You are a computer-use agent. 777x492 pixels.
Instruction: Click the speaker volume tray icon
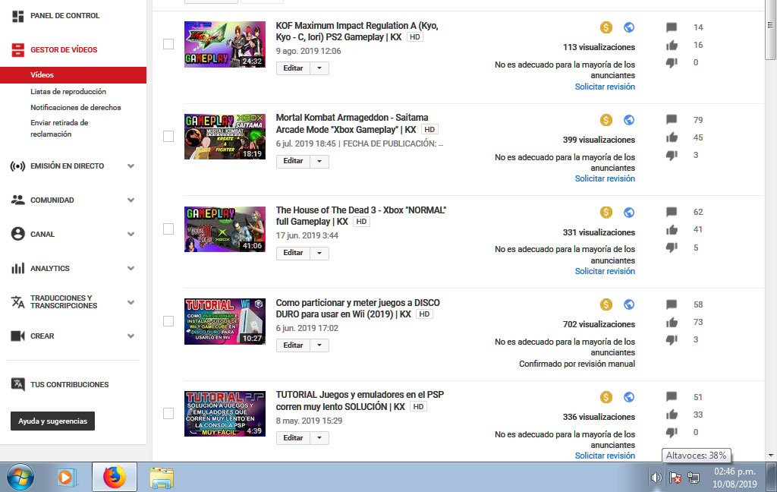[x=656, y=478]
